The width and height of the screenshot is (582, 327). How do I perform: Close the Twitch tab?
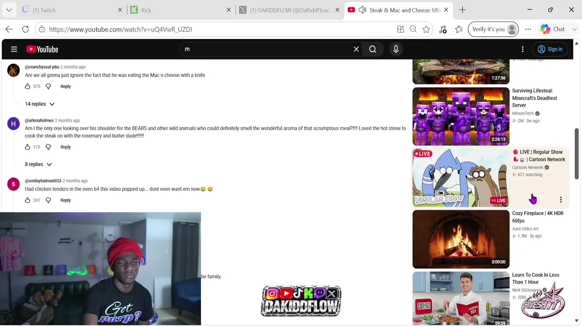coord(120,10)
